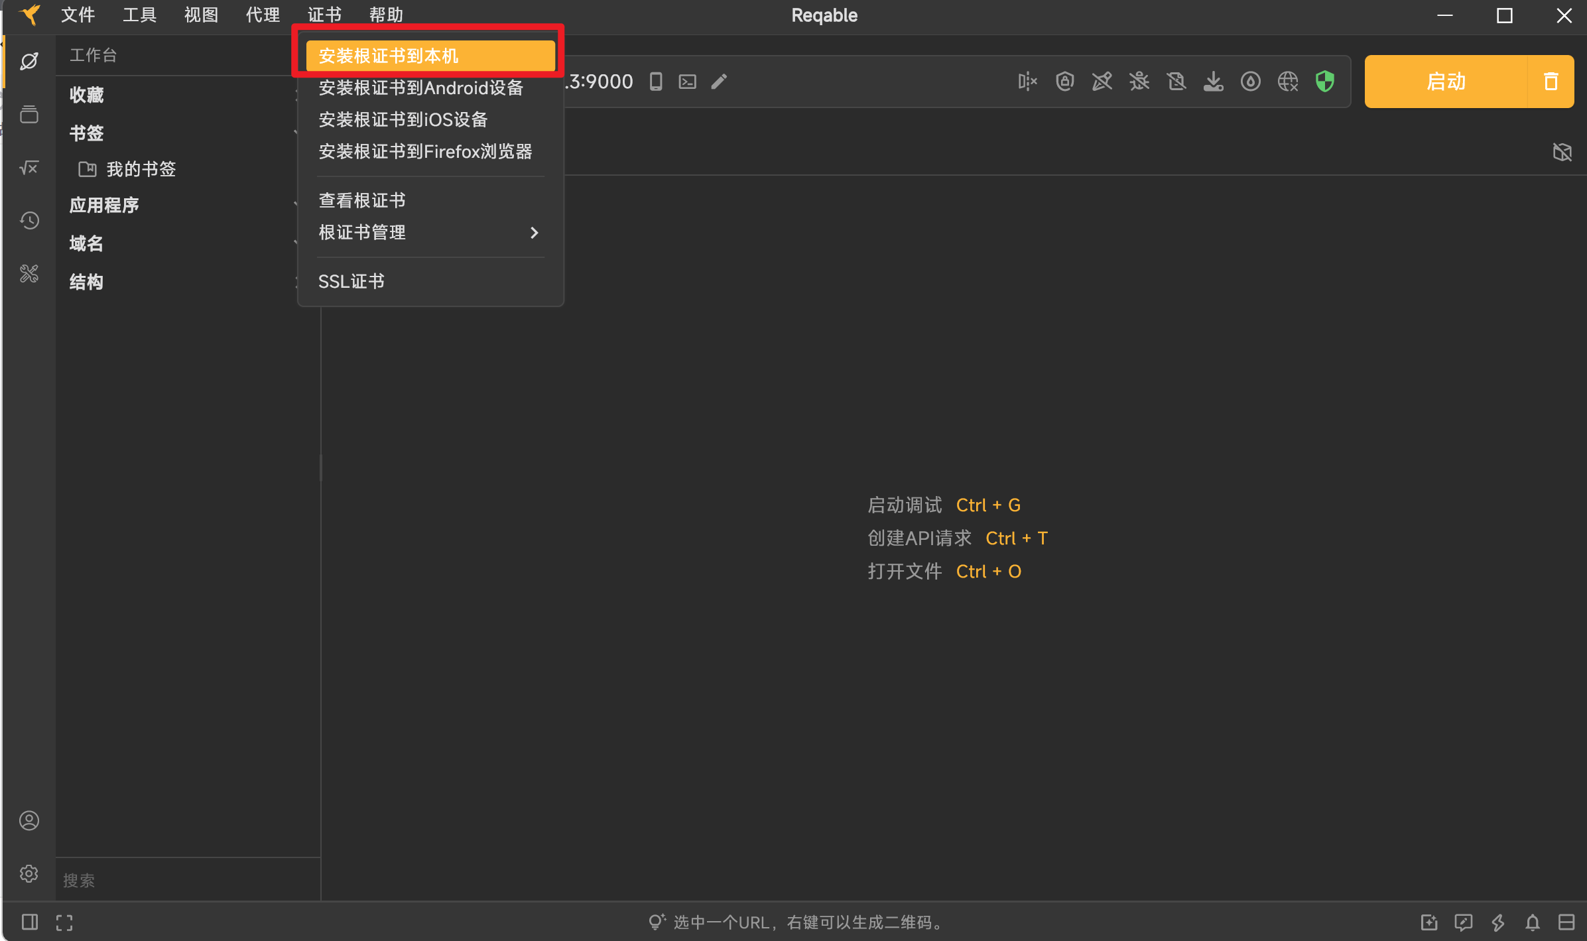Select the scripting (square root) sidebar icon
The image size is (1587, 941).
(x=29, y=167)
